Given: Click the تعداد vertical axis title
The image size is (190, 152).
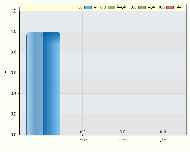Looking at the screenshot, I should tap(5, 73).
